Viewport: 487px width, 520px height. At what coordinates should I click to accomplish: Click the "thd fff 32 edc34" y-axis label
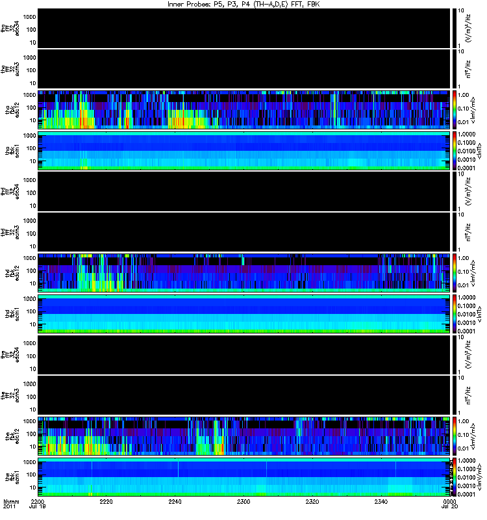(x=10, y=192)
